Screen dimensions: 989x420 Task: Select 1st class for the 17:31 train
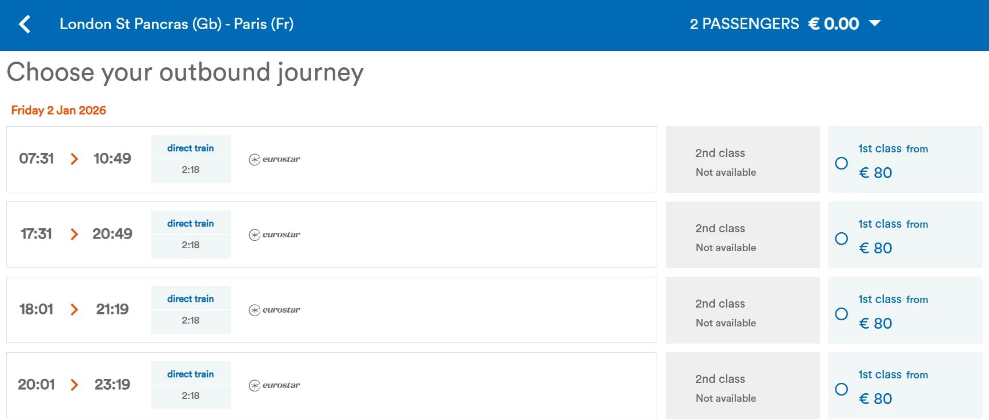tap(841, 239)
